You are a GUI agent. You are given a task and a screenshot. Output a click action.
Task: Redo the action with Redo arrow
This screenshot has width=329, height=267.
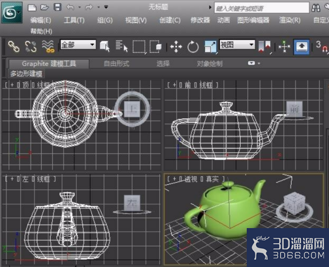pos(89,7)
